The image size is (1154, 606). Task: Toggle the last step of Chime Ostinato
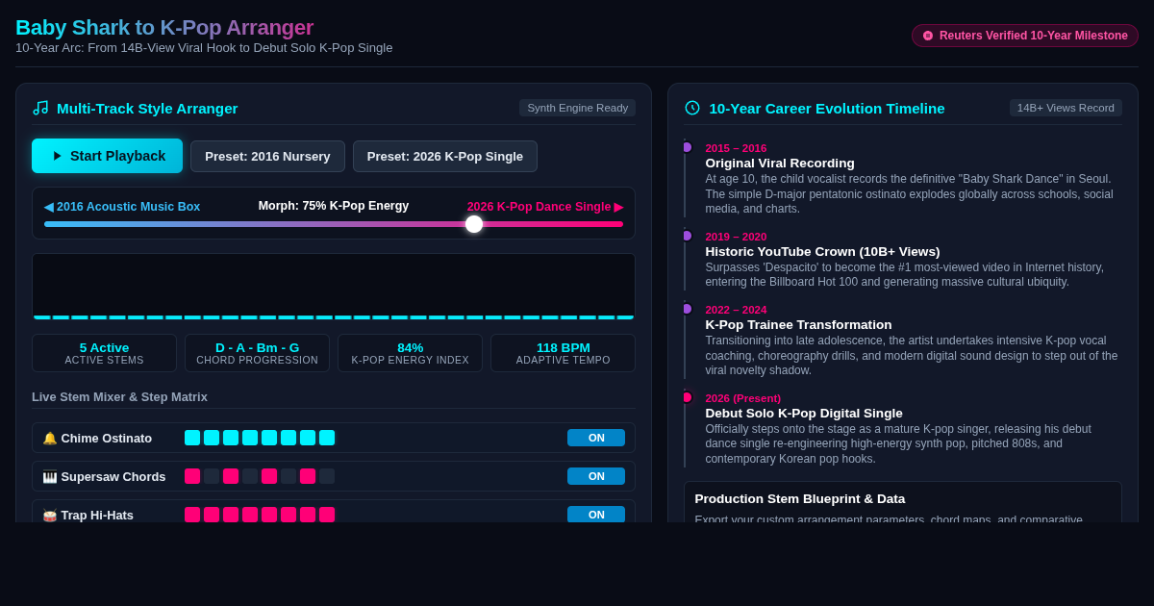(327, 438)
